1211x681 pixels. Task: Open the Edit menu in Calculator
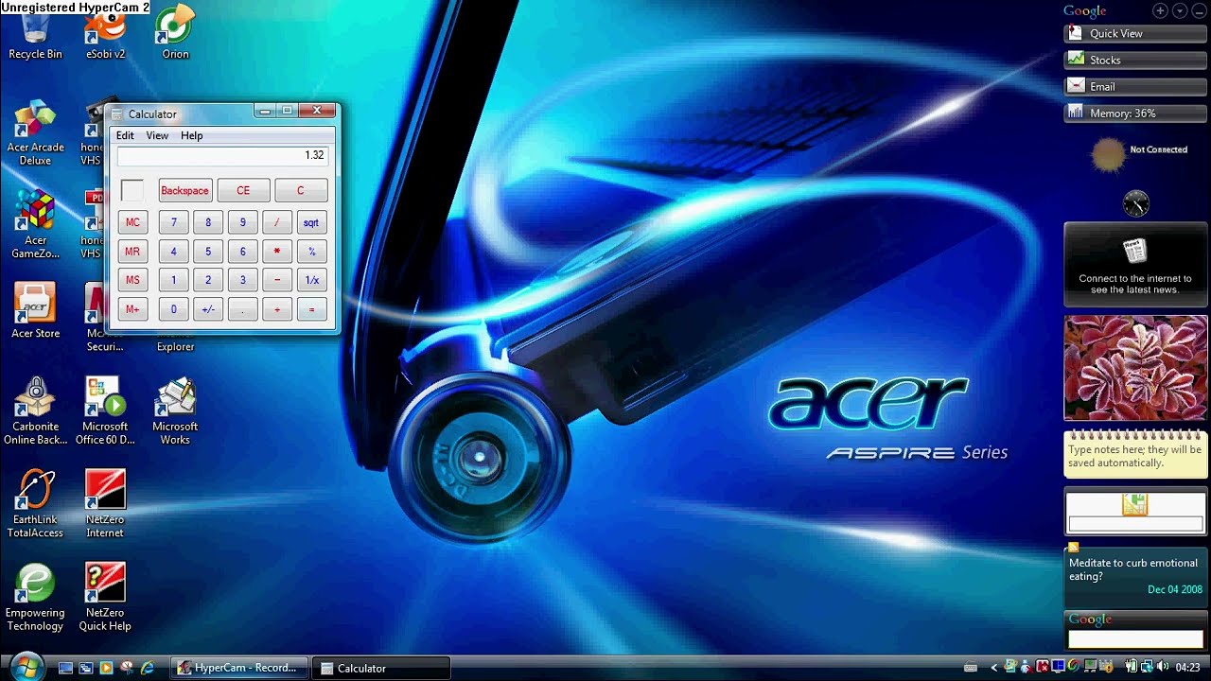[x=125, y=135]
